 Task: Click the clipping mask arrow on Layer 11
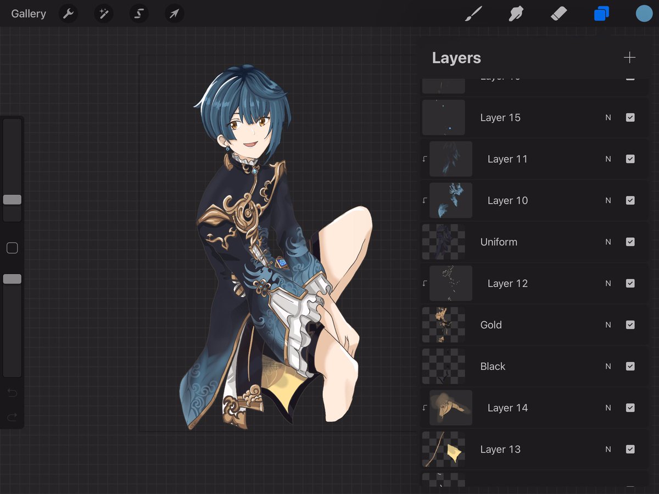tap(425, 159)
